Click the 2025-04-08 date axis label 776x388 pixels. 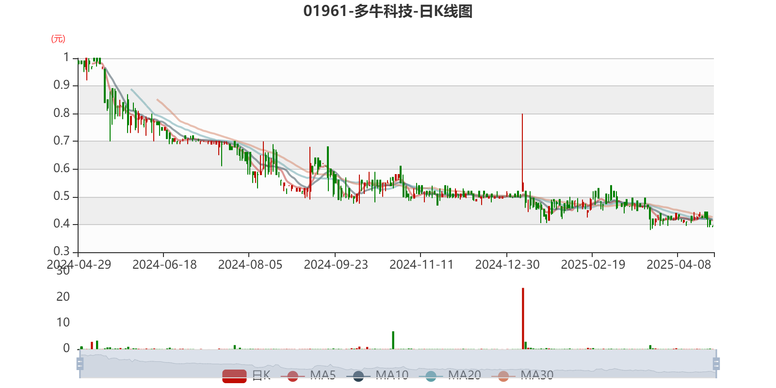coord(679,264)
